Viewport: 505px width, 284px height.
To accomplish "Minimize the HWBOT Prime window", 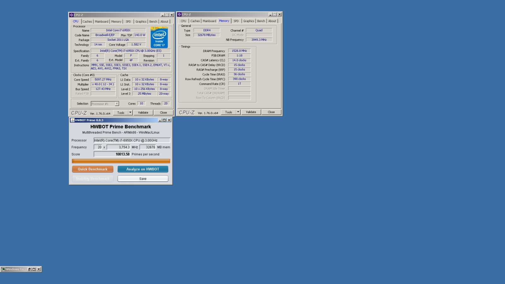I will 160,120.
